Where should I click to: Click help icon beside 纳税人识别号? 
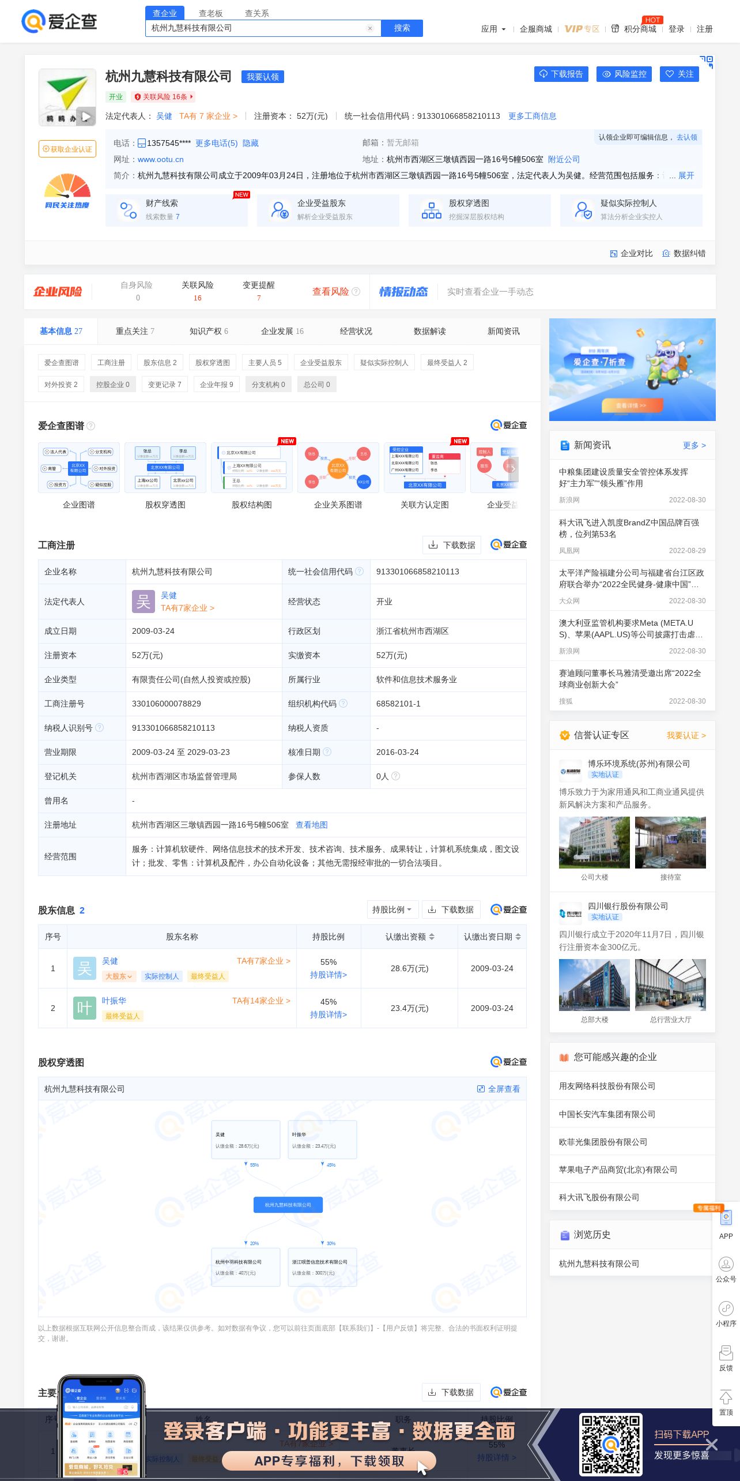(x=99, y=728)
